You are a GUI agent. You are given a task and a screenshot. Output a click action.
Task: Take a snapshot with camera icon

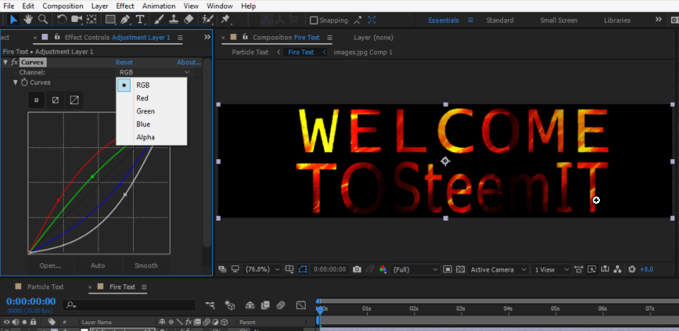click(x=356, y=269)
